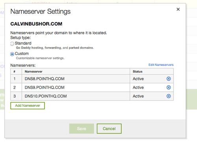The height and width of the screenshot is (146, 197).
Task: Click the DNS8.POINTHQ.COM nameserver cell
Action: [x=76, y=79]
